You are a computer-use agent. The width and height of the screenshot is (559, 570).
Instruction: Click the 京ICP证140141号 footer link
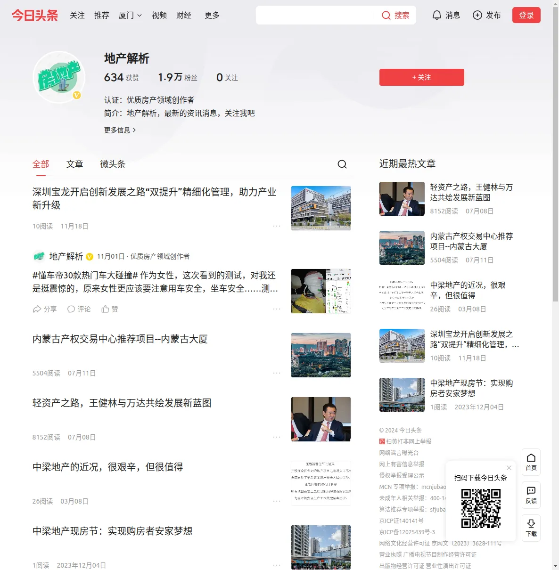[402, 521]
